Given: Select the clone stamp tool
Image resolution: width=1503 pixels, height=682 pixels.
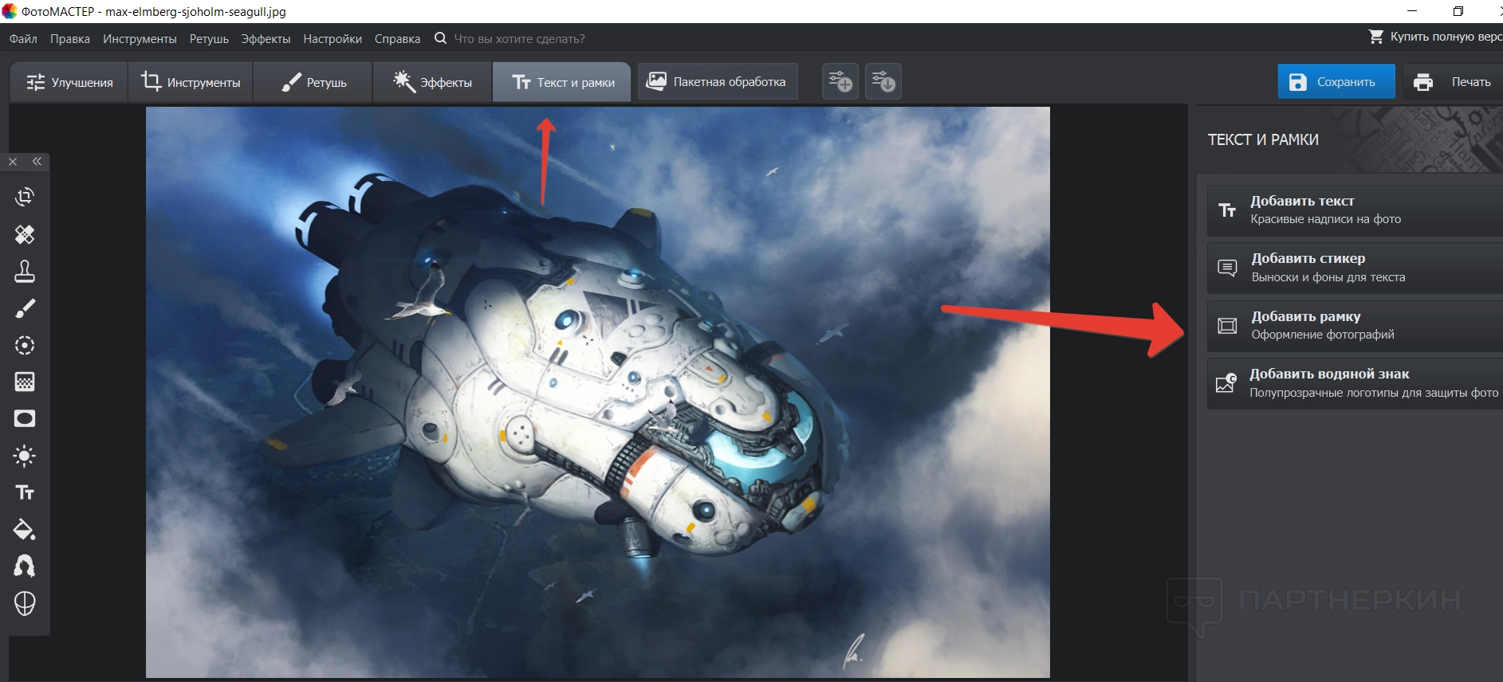Looking at the screenshot, I should (x=25, y=272).
